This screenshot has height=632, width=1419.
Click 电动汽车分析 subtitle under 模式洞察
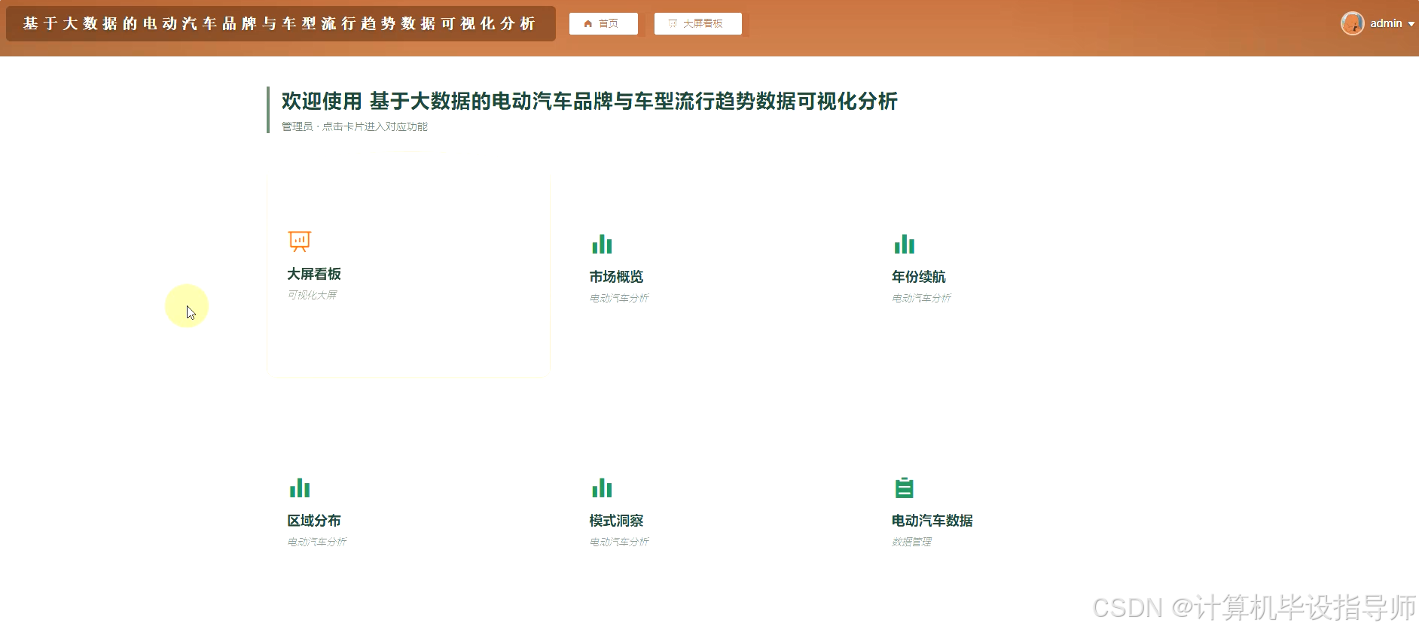pyautogui.click(x=619, y=542)
